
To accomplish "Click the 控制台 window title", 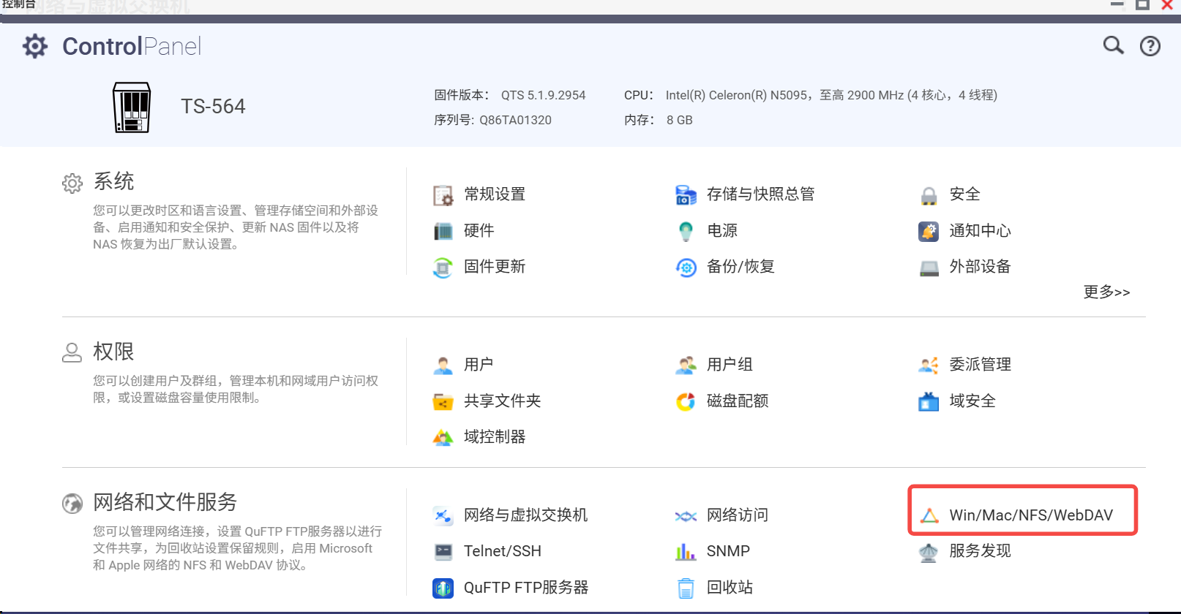I will (x=18, y=4).
